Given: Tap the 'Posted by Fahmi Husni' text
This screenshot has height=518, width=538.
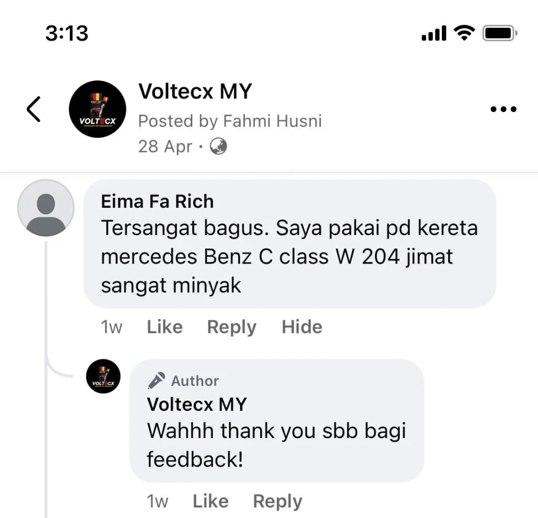Looking at the screenshot, I should tap(230, 121).
